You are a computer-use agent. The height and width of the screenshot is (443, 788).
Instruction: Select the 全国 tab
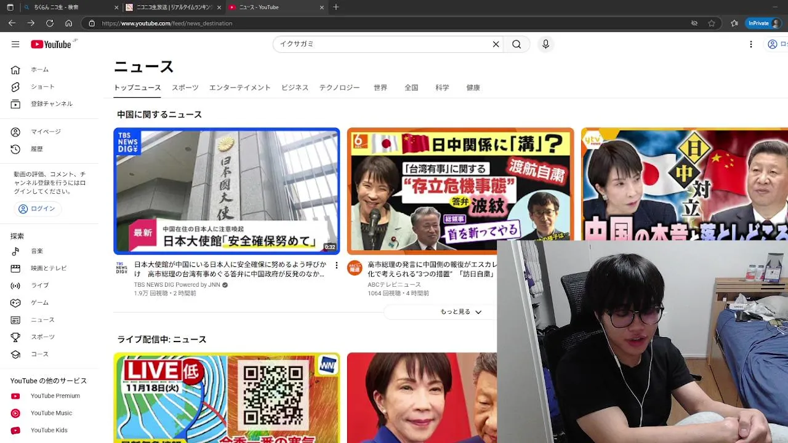coord(411,87)
